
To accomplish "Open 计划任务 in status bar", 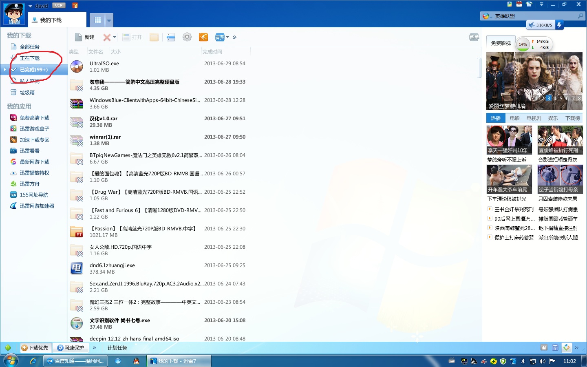I will (x=117, y=348).
